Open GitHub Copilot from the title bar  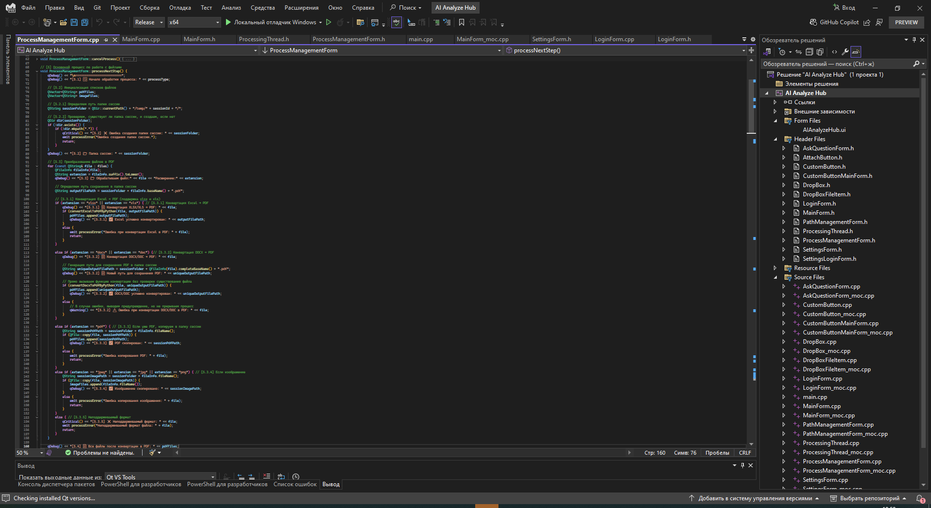coord(834,22)
